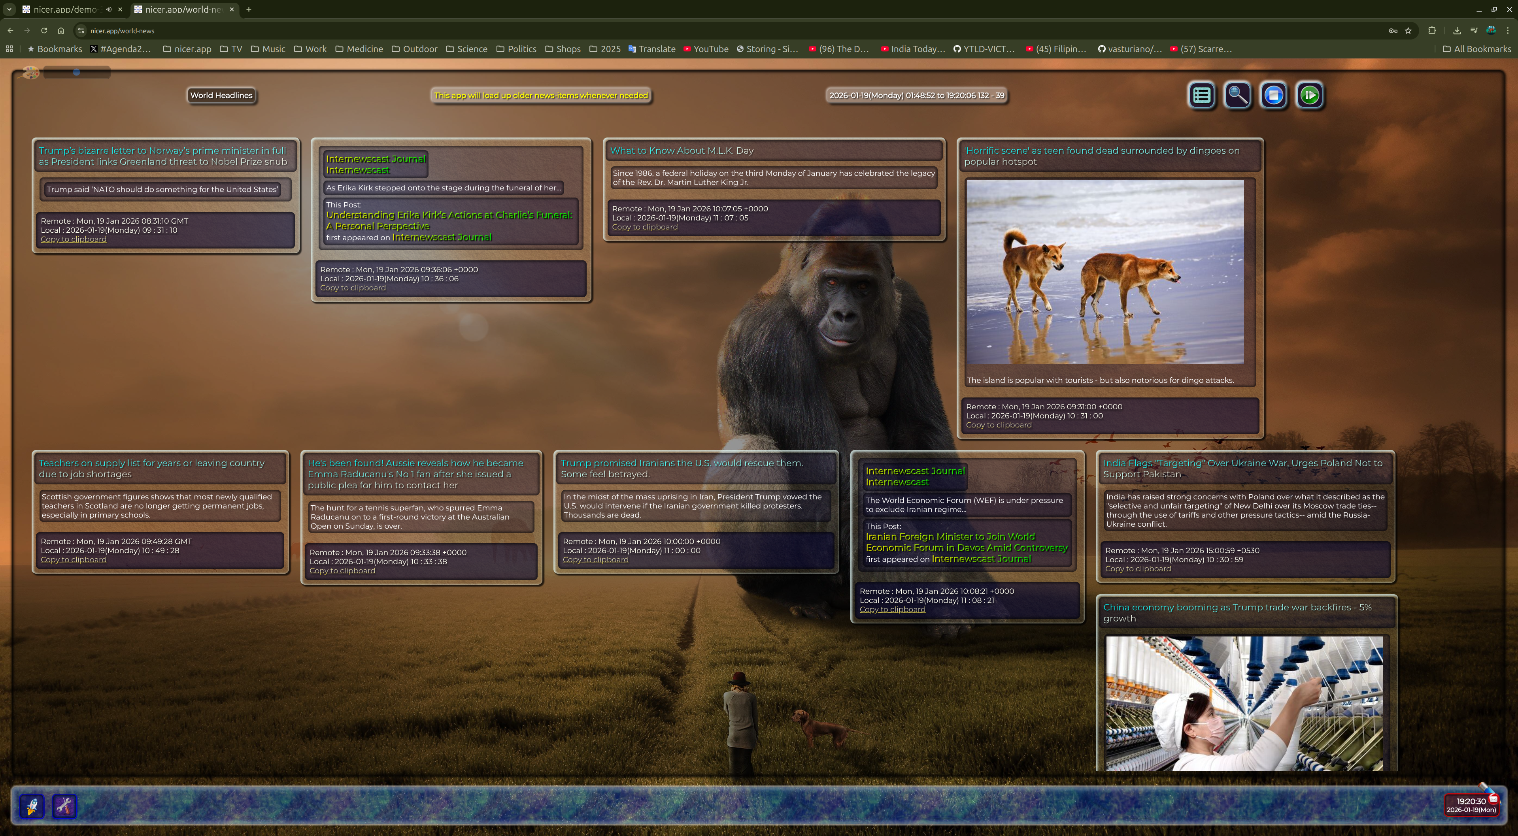
Task: Open a new browser tab
Action: 249,9
